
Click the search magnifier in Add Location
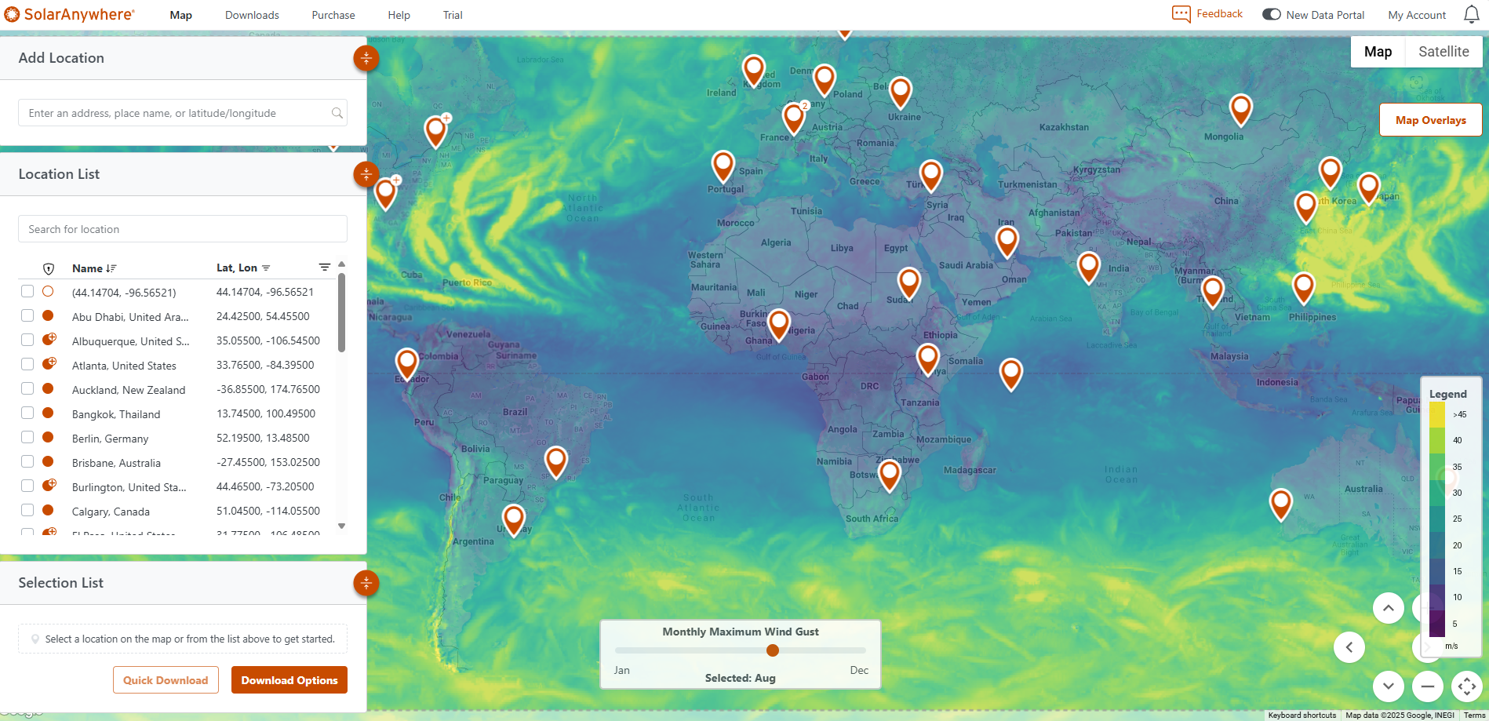pos(337,113)
